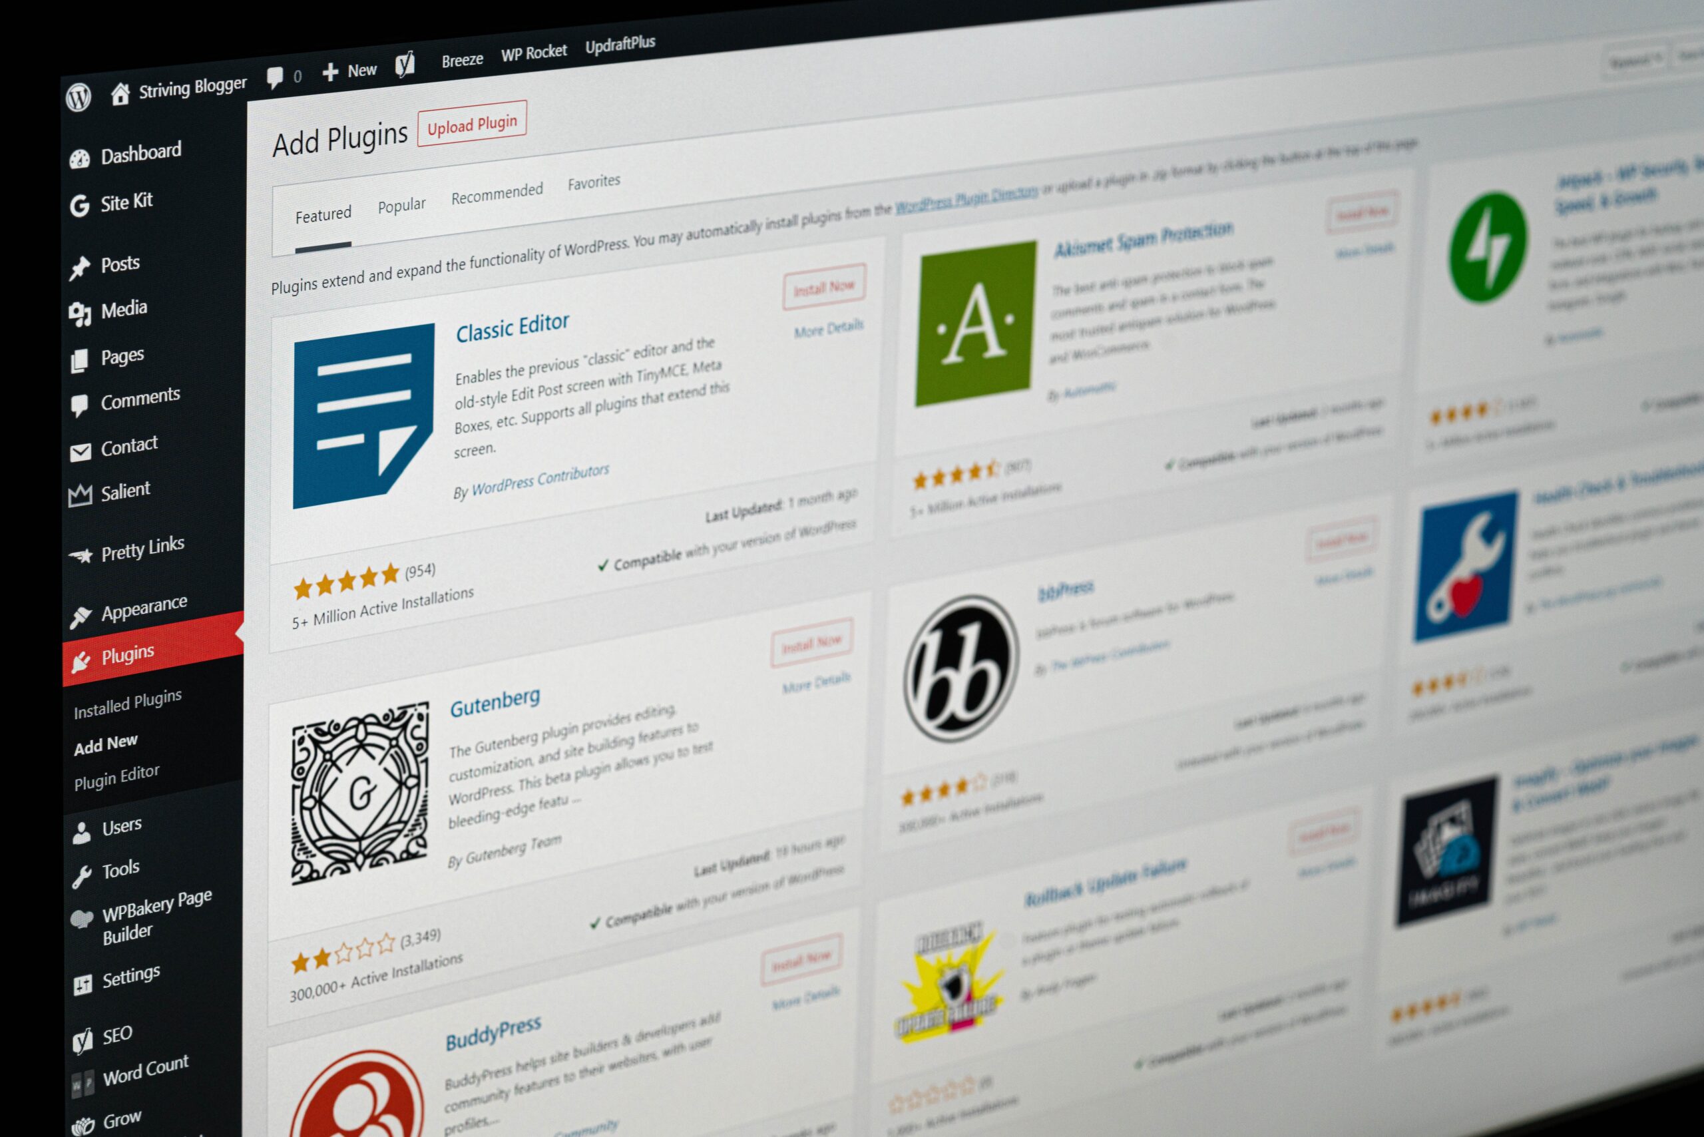The width and height of the screenshot is (1704, 1137).
Task: Click the Upload Plugin button
Action: [471, 123]
